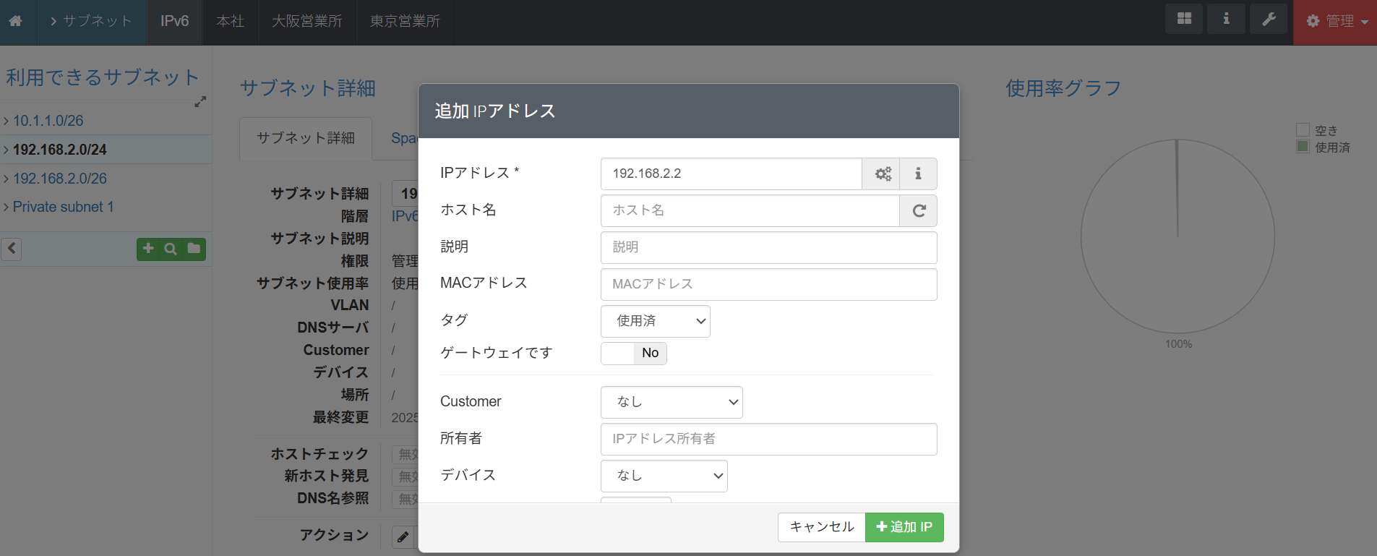This screenshot has width=1377, height=556.
Task: Click the usage pie chart
Action: (x=1177, y=236)
